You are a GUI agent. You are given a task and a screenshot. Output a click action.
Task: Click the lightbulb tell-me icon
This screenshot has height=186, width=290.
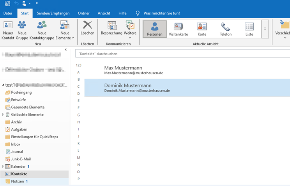pyautogui.click(x=138, y=13)
